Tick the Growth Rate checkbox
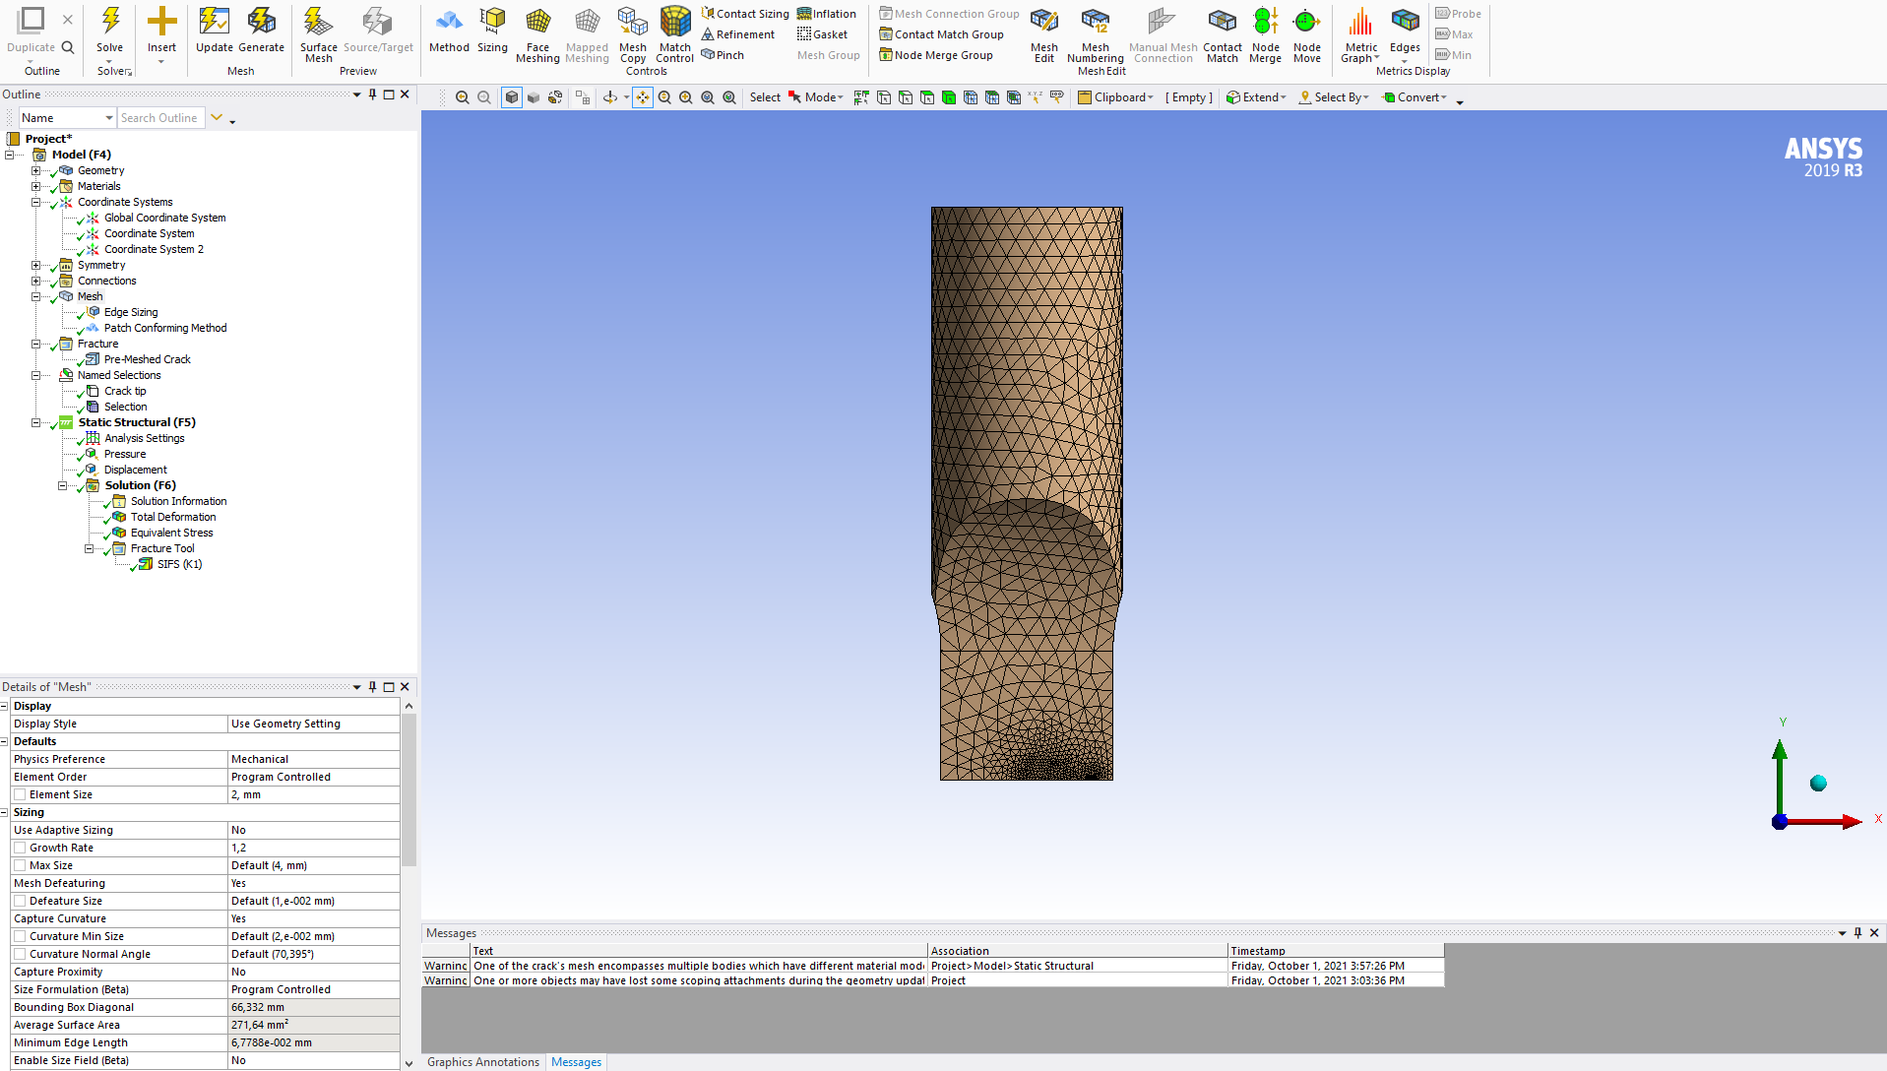 (x=20, y=848)
